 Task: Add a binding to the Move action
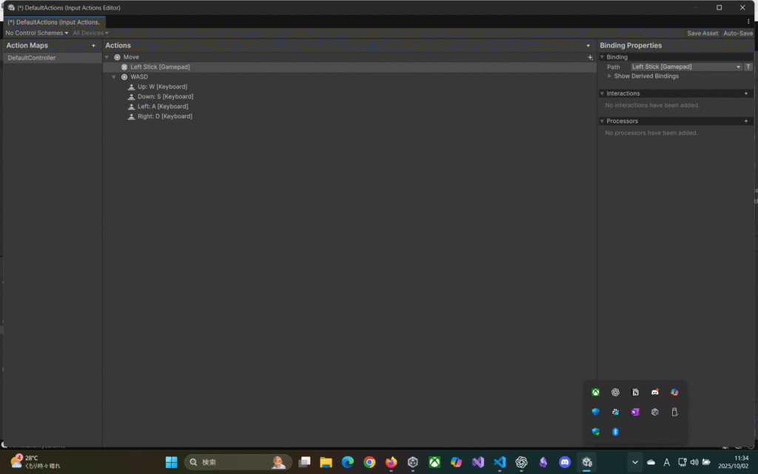590,57
